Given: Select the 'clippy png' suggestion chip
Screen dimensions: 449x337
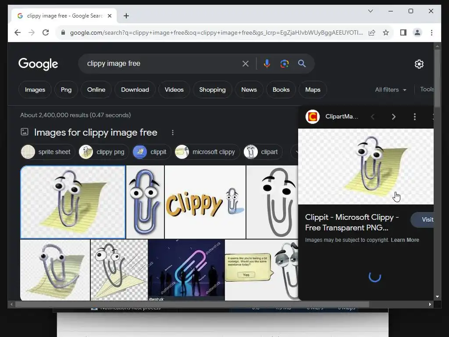Looking at the screenshot, I should (103, 152).
